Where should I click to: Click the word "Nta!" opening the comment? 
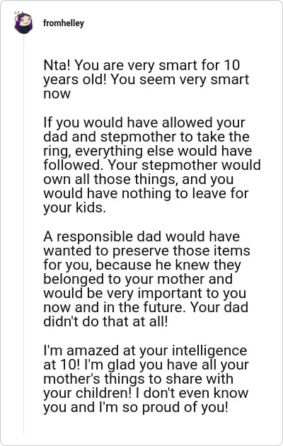coord(57,65)
